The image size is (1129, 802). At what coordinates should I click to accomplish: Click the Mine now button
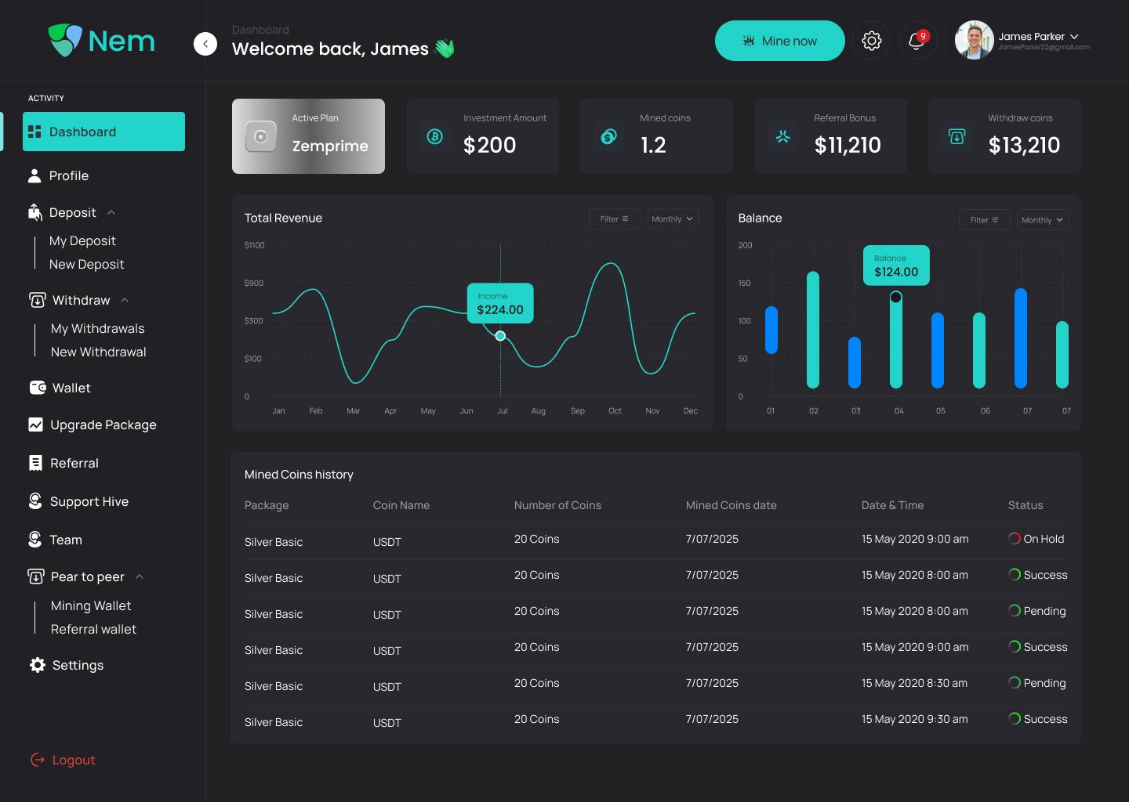(779, 41)
